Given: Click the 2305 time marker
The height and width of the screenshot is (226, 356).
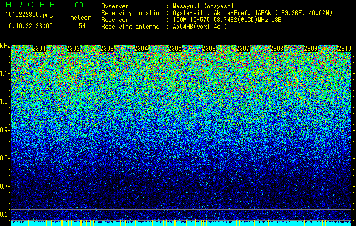Looking at the screenshot, I should [175, 49].
